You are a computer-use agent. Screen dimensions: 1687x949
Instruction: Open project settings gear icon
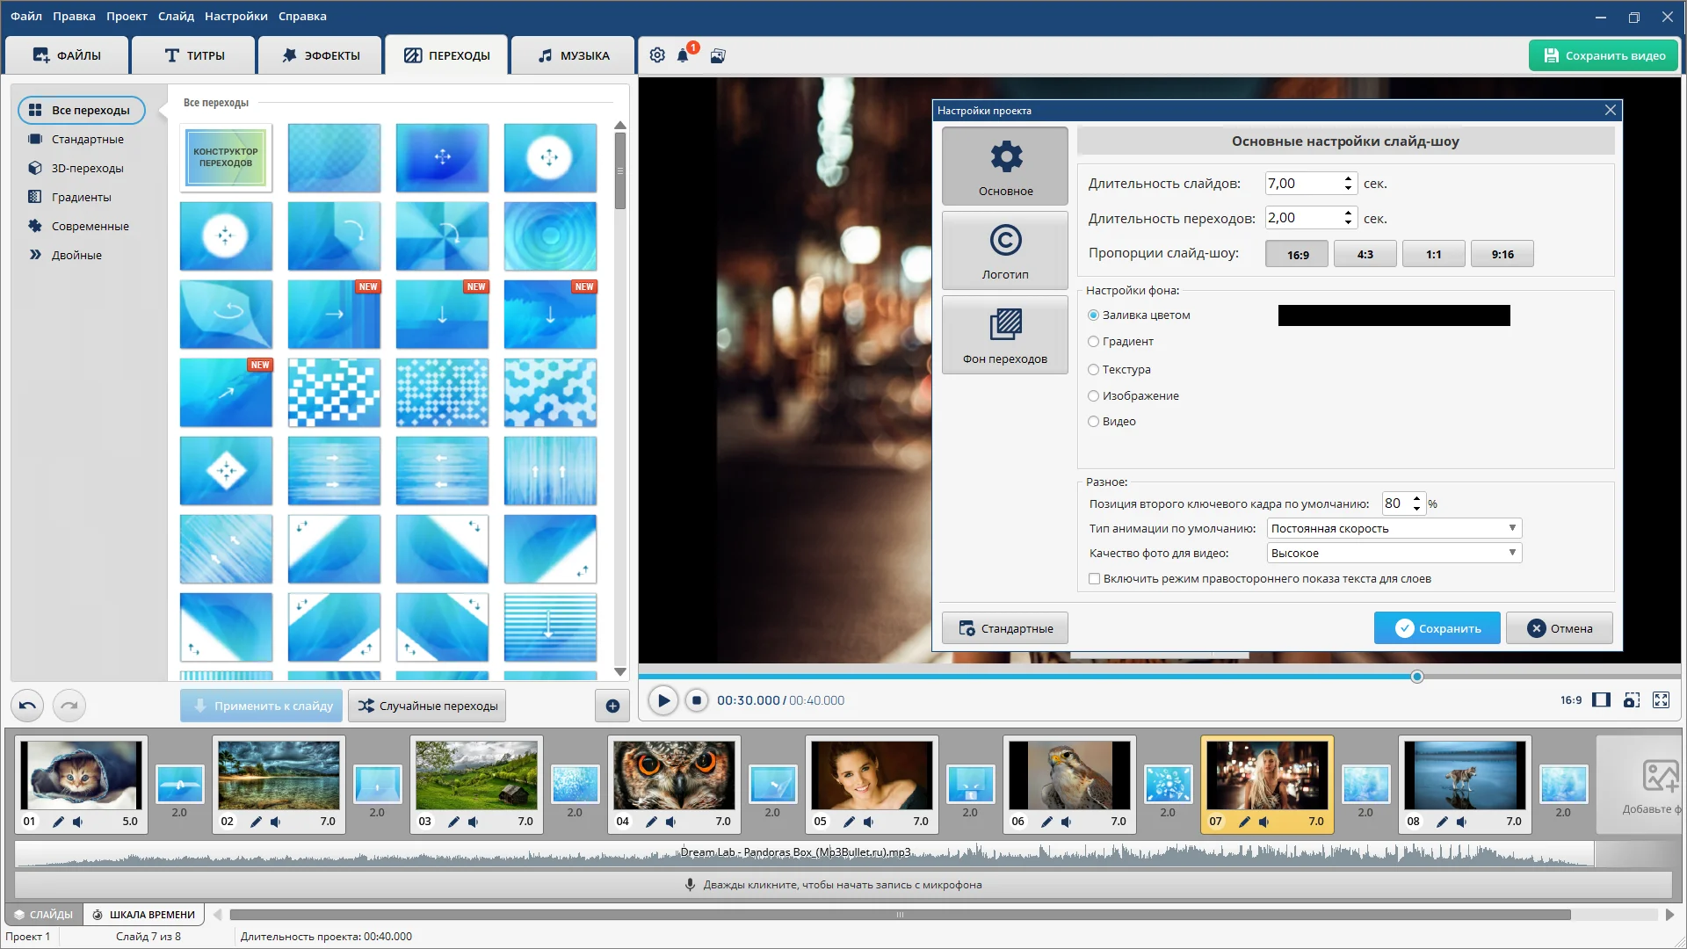click(x=657, y=55)
